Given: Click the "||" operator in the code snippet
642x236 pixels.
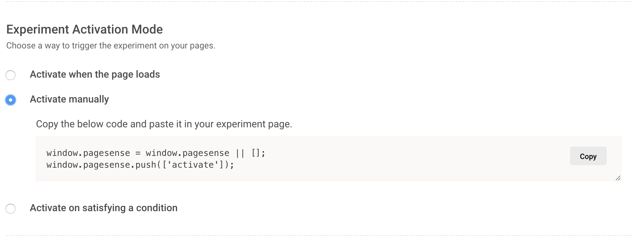Looking at the screenshot, I should (240, 153).
